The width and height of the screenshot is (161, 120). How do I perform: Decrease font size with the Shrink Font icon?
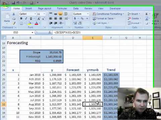point(43,19)
